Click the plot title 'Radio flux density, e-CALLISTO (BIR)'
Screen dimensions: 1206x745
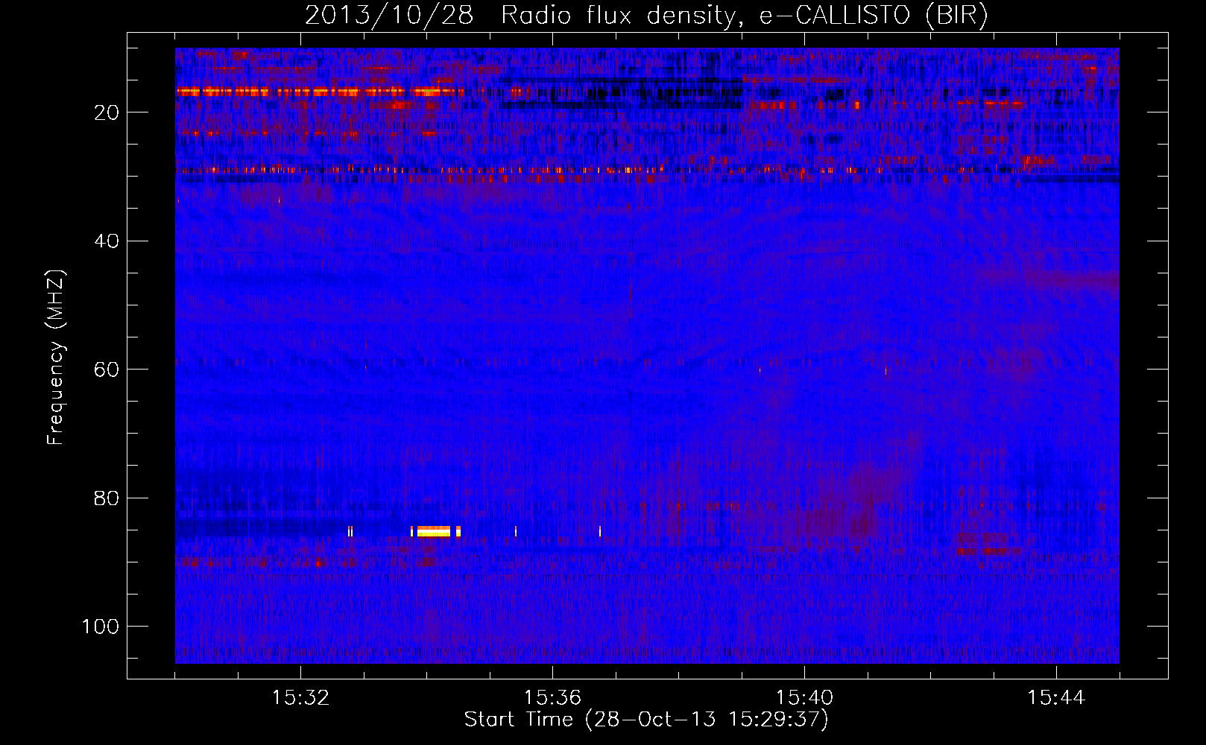point(744,16)
